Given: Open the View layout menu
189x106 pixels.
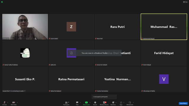Looking at the screenshot, I should (185, 2).
